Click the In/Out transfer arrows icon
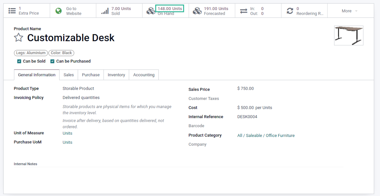 click(243, 11)
